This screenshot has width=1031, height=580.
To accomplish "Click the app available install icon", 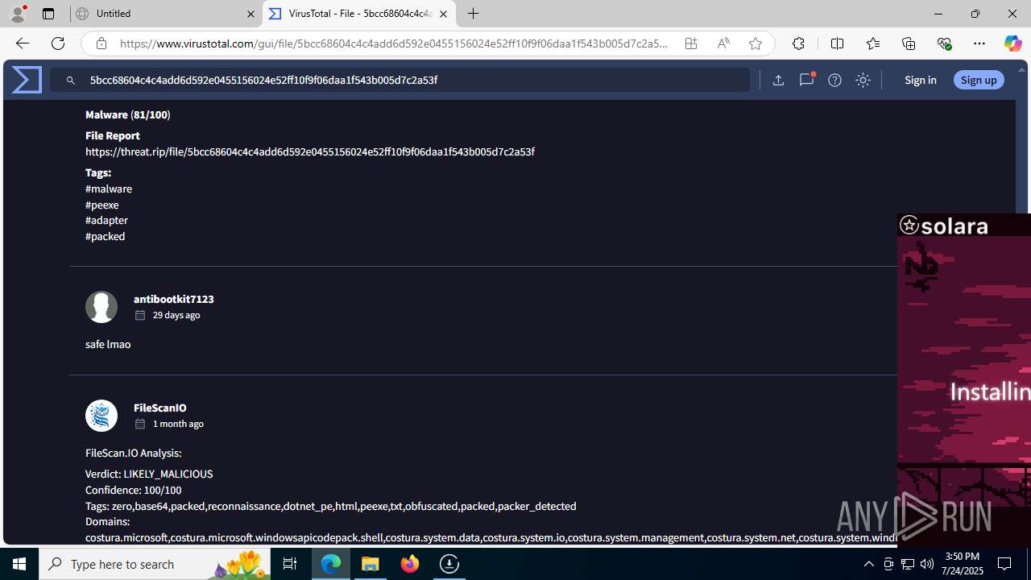I will click(x=691, y=43).
